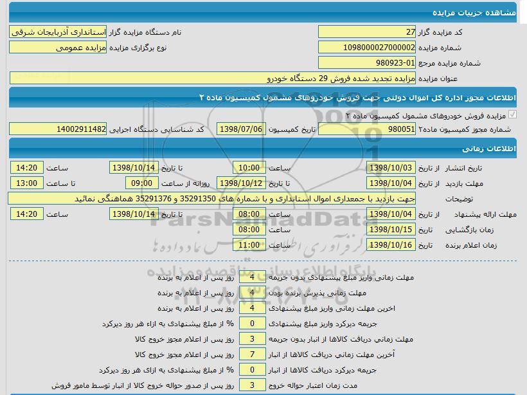The height and width of the screenshot is (395, 527).
Task: Click commission permit number field 980051
Action: (x=367, y=129)
